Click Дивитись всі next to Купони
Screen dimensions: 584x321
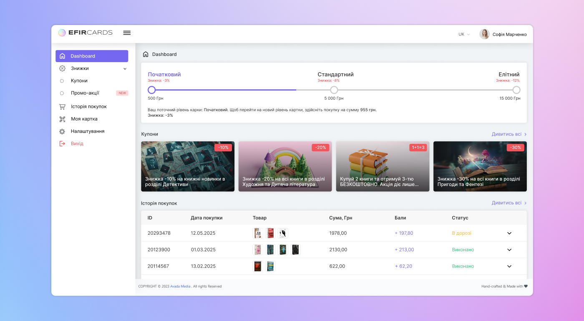[x=506, y=134]
